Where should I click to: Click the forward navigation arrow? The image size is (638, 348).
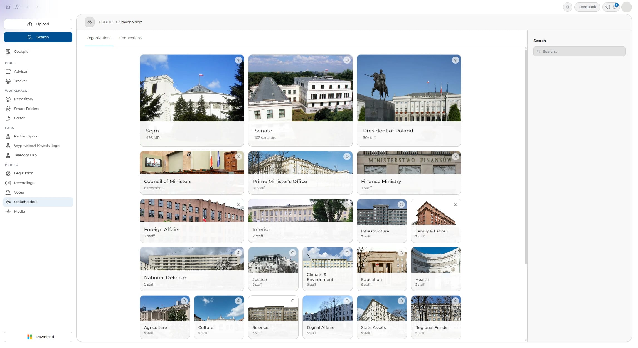[36, 7]
